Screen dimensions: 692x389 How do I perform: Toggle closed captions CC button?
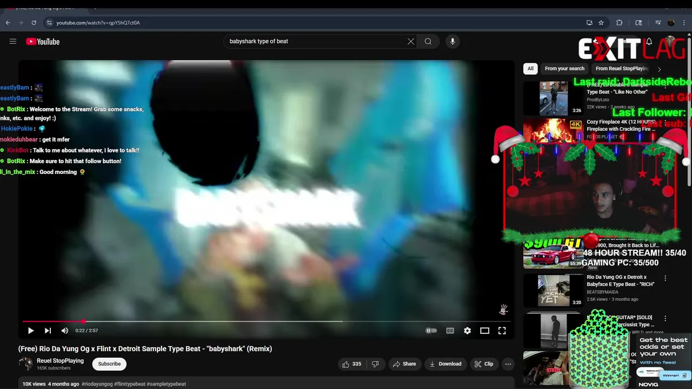point(450,331)
